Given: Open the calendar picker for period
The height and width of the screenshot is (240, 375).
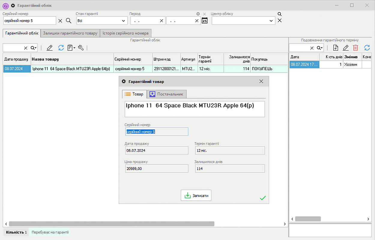Looking at the screenshot, I should tap(204, 21).
